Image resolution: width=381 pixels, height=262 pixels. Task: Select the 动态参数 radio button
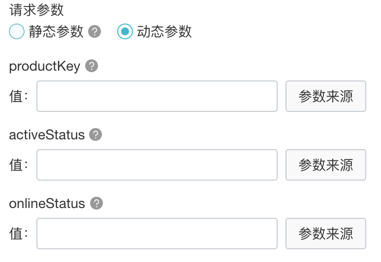click(125, 32)
